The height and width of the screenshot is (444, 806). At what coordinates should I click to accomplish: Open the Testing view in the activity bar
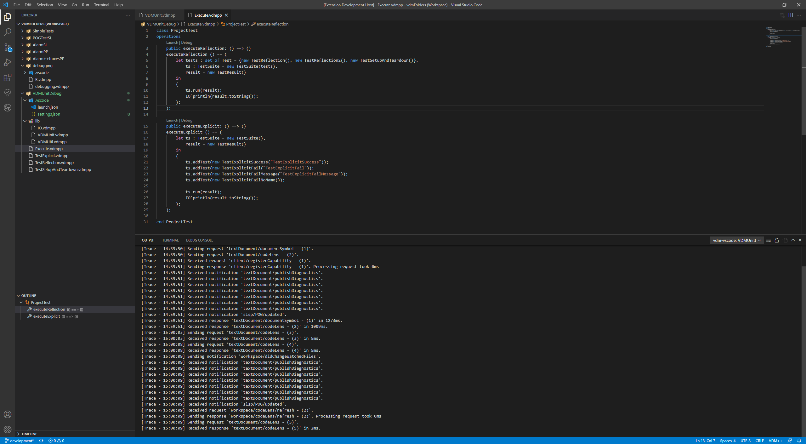8,93
